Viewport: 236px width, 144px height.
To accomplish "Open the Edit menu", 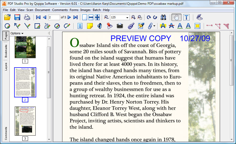I will [x=13, y=10].
